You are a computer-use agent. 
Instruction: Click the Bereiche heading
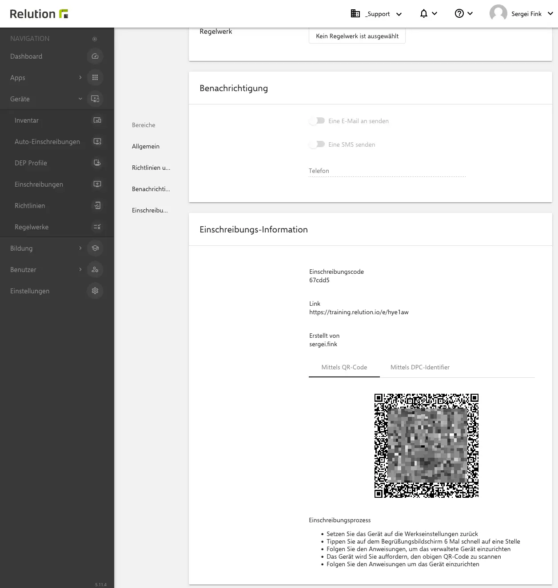coord(143,125)
